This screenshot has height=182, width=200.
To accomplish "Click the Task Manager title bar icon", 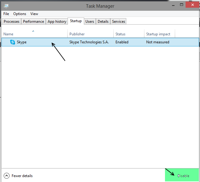I will (6, 6).
